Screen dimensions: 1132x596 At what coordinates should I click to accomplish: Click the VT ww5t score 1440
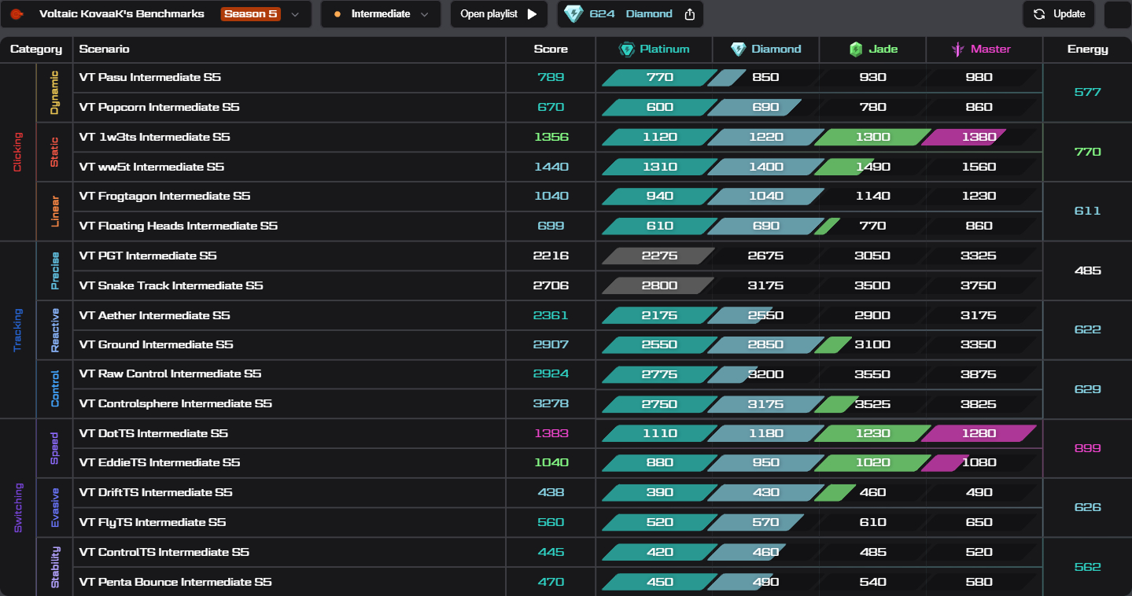point(551,167)
